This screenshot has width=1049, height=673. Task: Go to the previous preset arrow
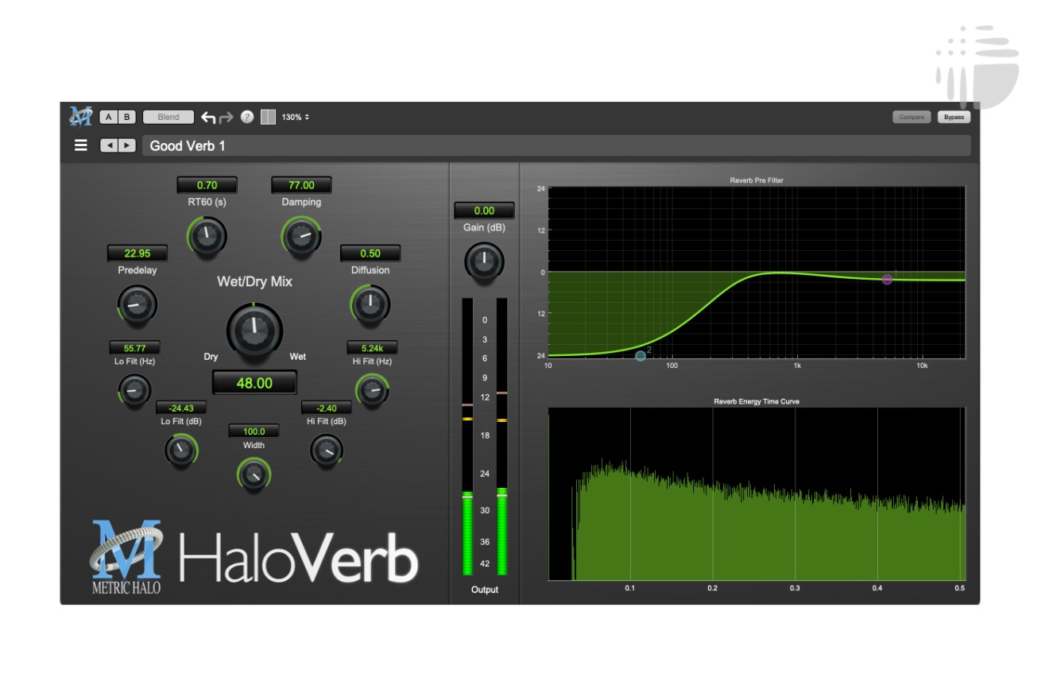coord(109,145)
